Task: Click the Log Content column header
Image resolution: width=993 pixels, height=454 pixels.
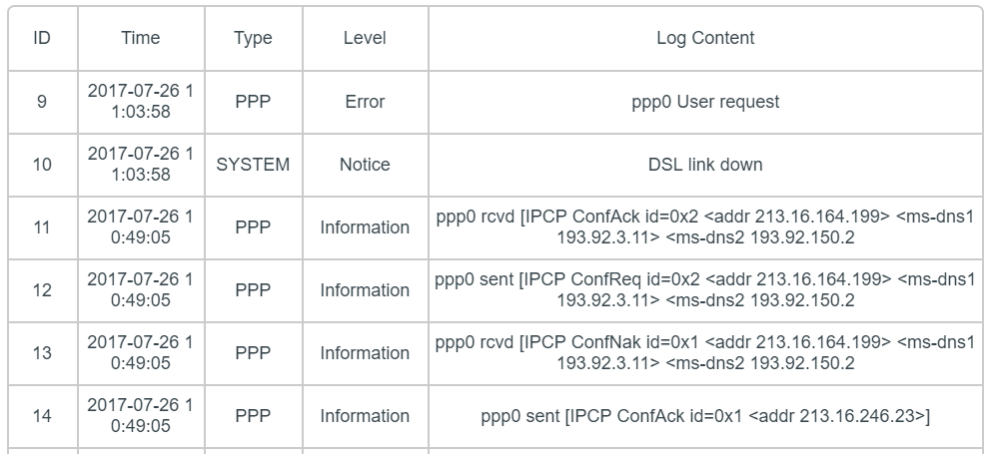Action: point(705,39)
